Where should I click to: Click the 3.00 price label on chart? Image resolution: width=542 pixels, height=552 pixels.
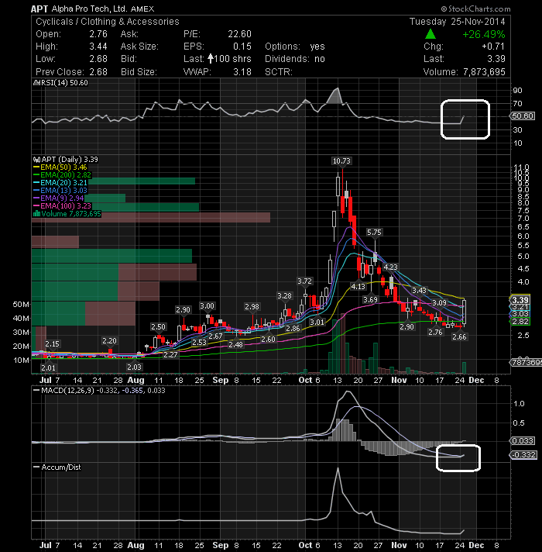pyautogui.click(x=207, y=306)
